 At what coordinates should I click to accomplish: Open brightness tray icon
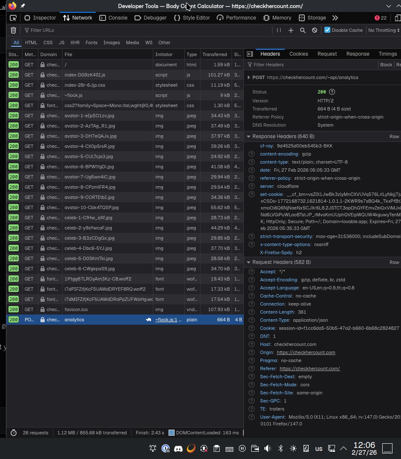pyautogui.click(x=293, y=448)
